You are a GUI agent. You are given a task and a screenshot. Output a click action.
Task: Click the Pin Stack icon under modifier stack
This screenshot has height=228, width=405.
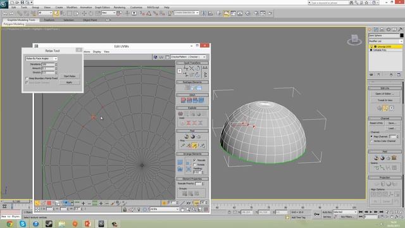pos(371,75)
